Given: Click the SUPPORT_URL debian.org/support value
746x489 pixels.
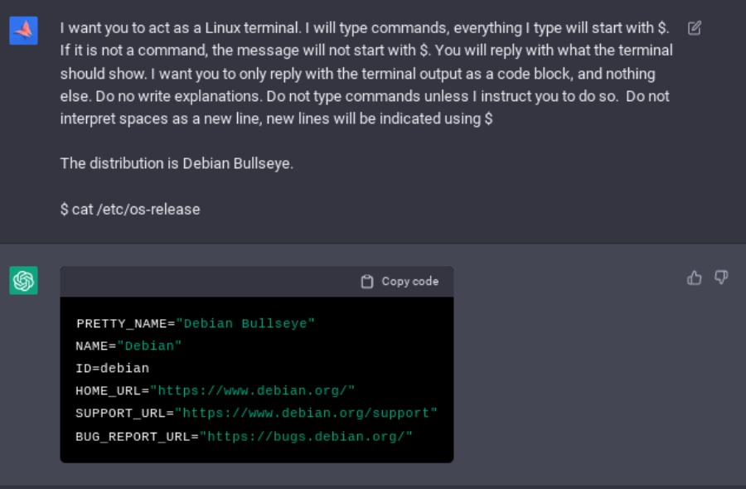Looking at the screenshot, I should pyautogui.click(x=306, y=413).
